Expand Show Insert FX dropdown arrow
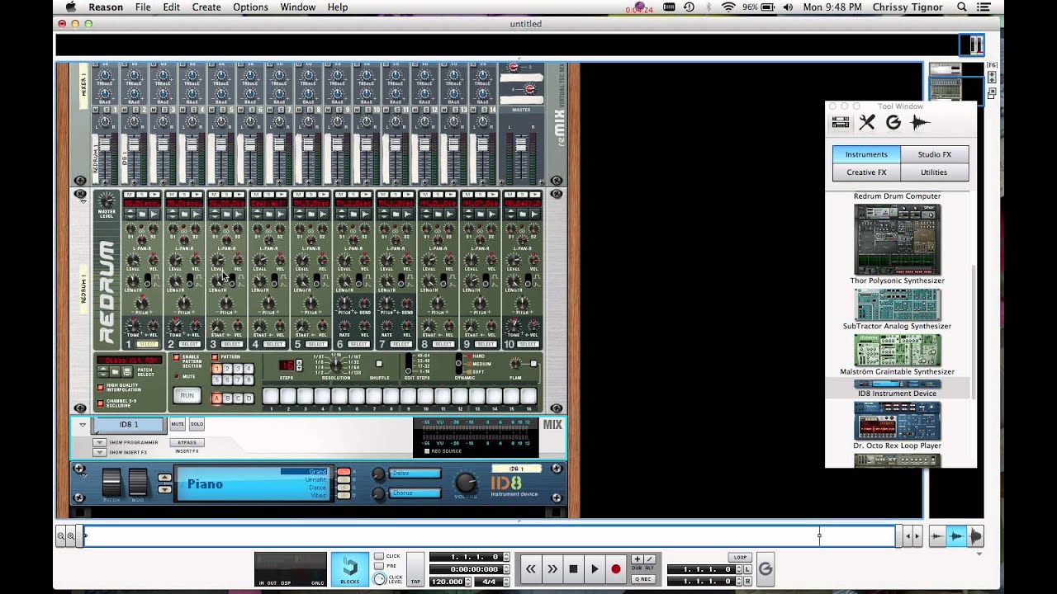Screen dimensions: 1057x594 point(99,452)
